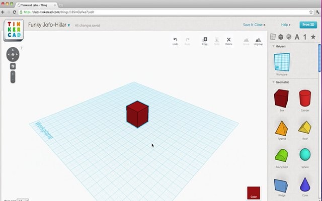Choose the Sphere shape
This screenshot has height=201, width=322.
tap(304, 155)
